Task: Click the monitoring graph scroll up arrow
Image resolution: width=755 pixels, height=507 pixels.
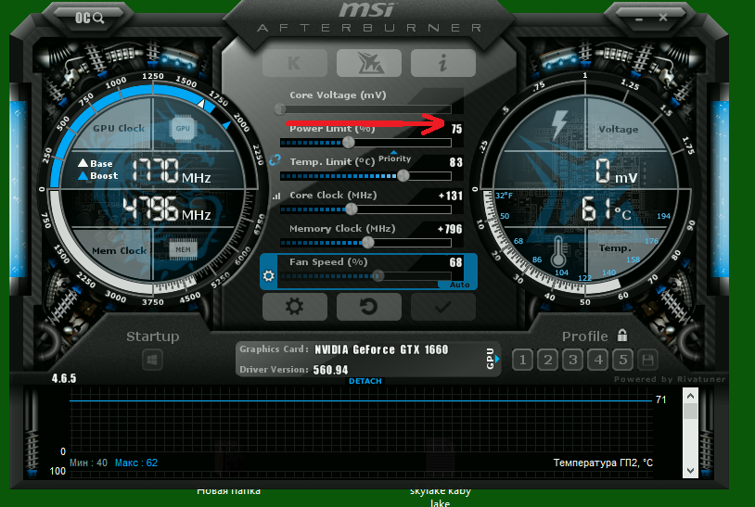Action: (690, 396)
